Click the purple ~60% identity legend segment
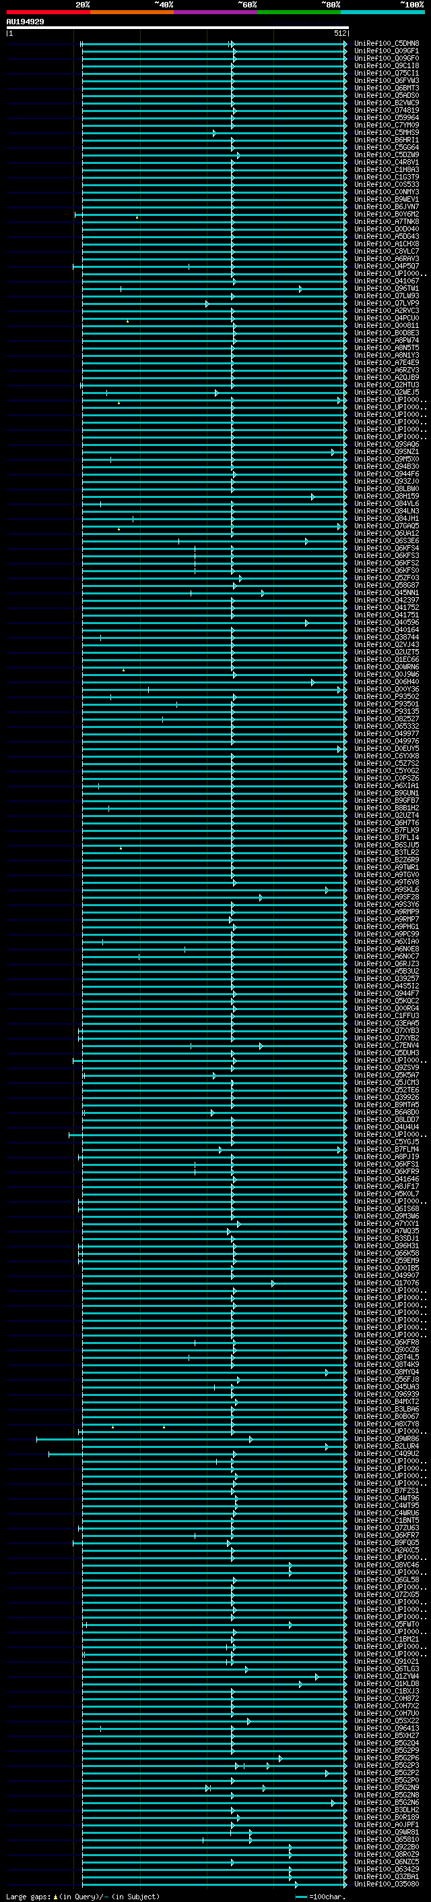This screenshot has width=431, height=1902. click(216, 12)
